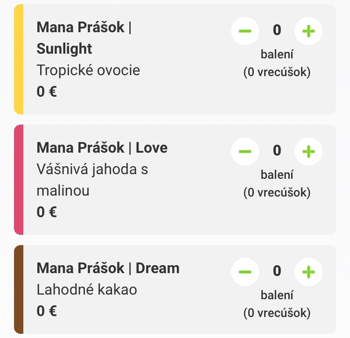Select the Vášnivá jahoda s malinou description
This screenshot has height=338, width=350.
92,180
